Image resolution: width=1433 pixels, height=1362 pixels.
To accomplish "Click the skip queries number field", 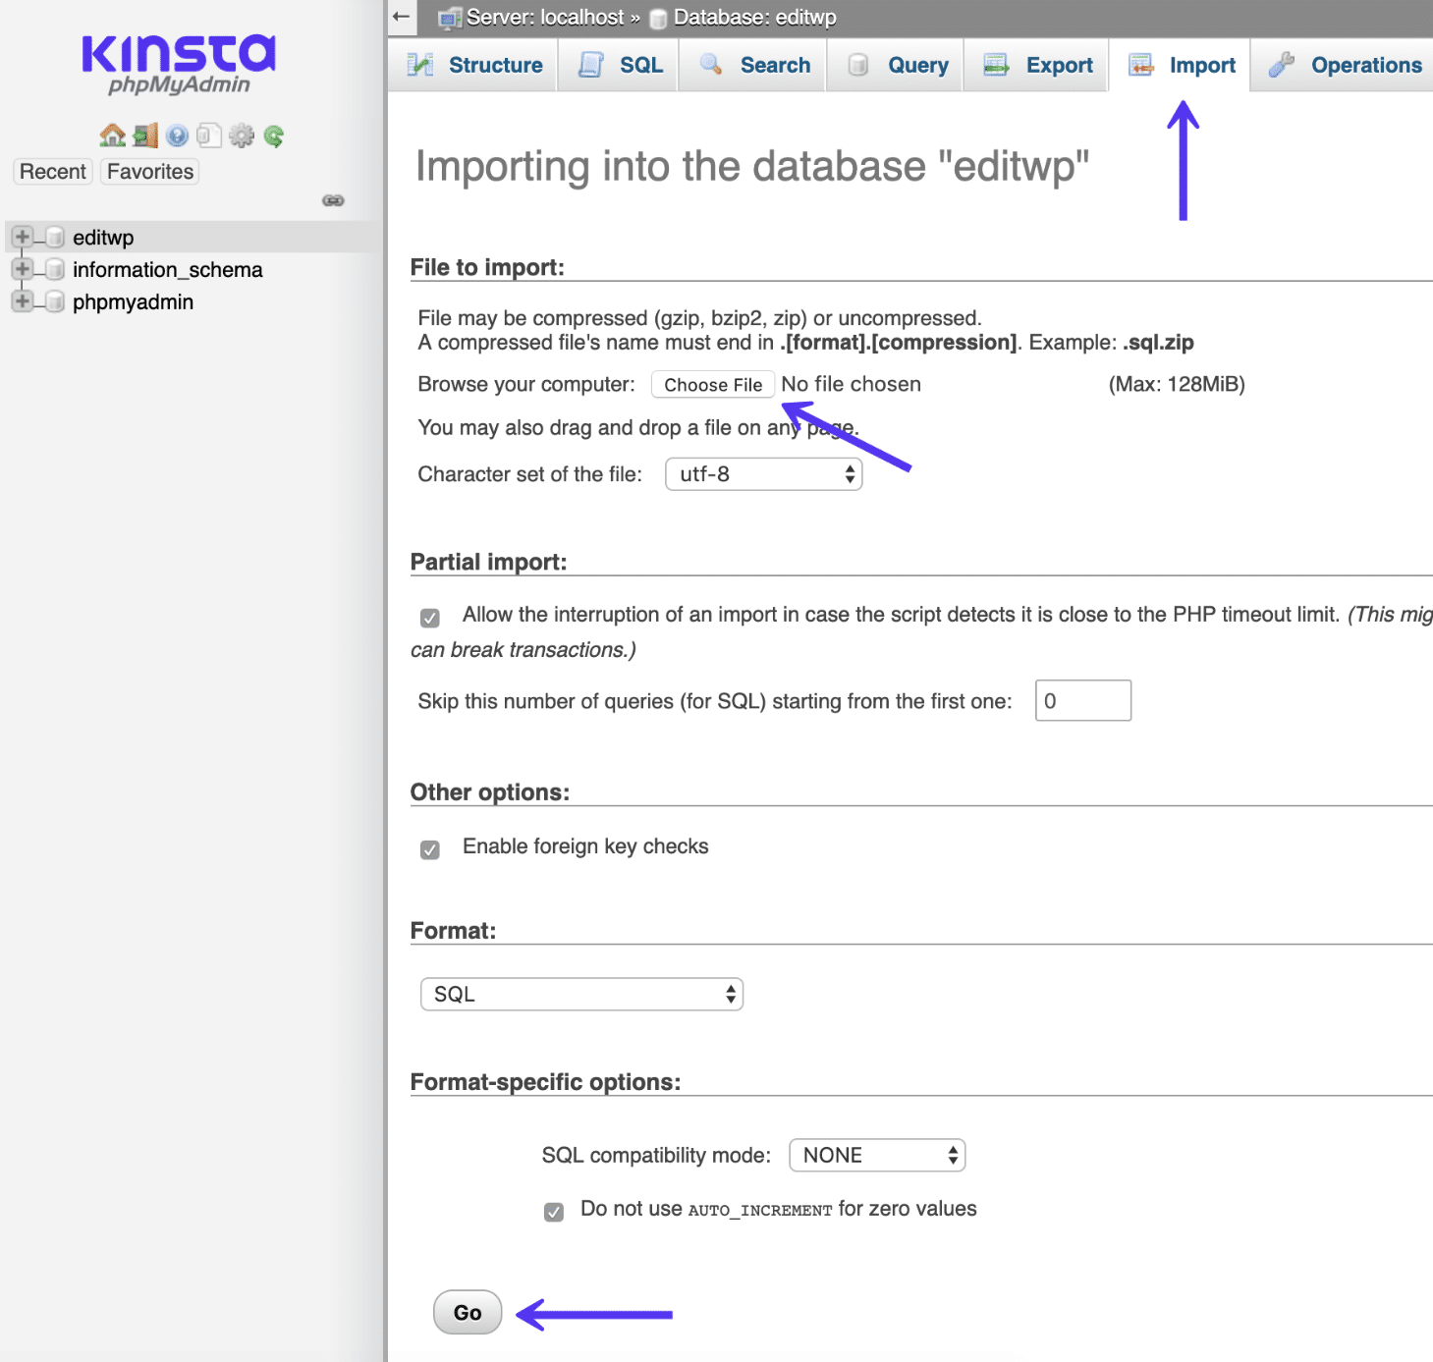I will point(1081,700).
